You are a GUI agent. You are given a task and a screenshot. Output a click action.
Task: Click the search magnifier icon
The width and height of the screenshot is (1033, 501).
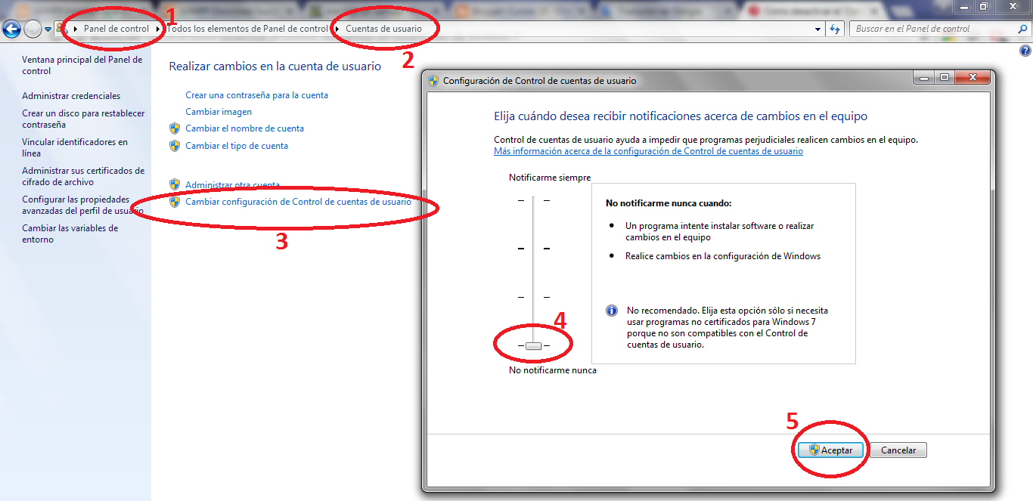pos(1022,29)
